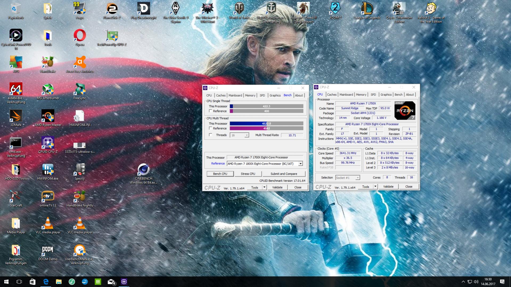Click the multi-thread Reference score bar
This screenshot has height=287, width=511.
tap(266, 128)
